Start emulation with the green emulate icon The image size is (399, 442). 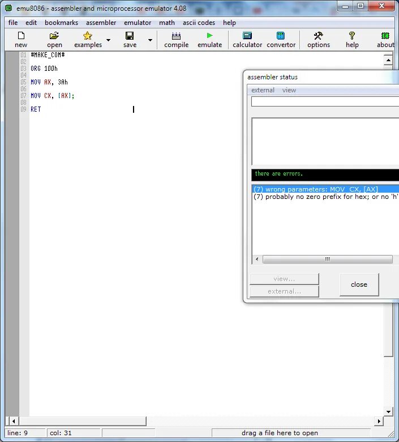click(209, 36)
